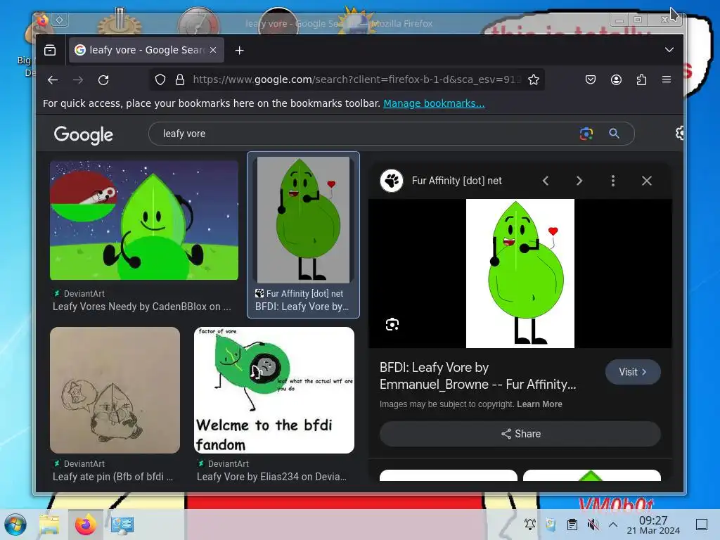The width and height of the screenshot is (720, 540).
Task: Click the tracking protection shield icon
Action: (x=160, y=80)
